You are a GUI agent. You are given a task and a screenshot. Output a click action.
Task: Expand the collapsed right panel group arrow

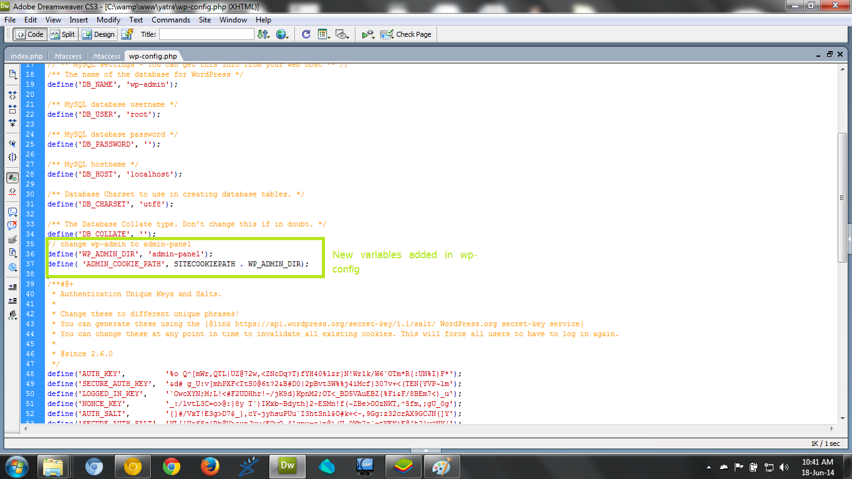(x=849, y=240)
